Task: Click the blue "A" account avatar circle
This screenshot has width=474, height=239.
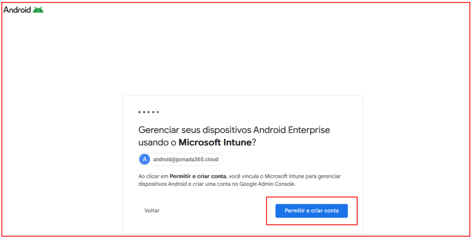Action: coord(144,159)
